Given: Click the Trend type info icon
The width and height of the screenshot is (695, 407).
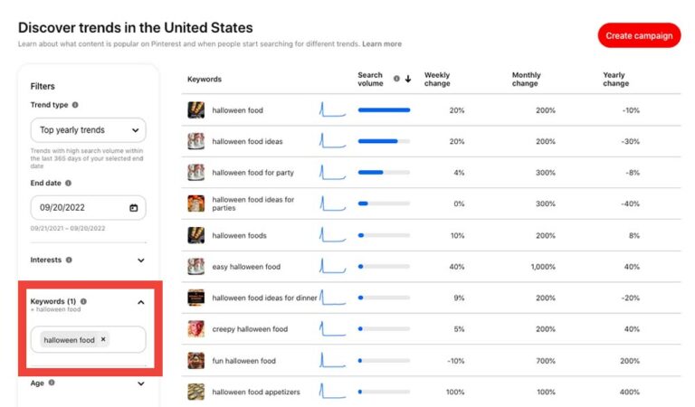Looking at the screenshot, I should click(x=75, y=105).
